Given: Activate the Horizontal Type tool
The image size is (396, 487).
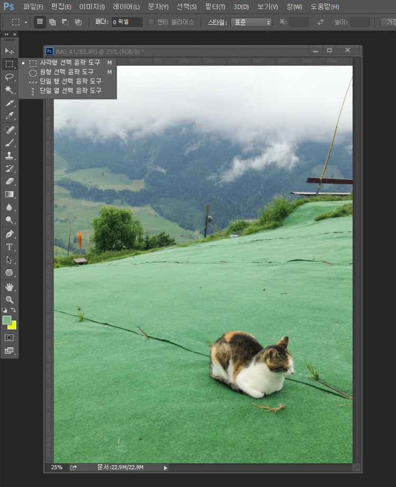Looking at the screenshot, I should pyautogui.click(x=9, y=247).
